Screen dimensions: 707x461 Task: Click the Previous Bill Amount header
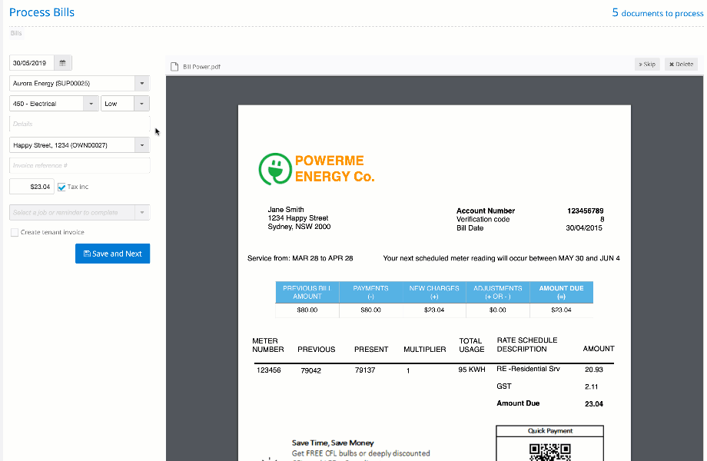(x=307, y=293)
